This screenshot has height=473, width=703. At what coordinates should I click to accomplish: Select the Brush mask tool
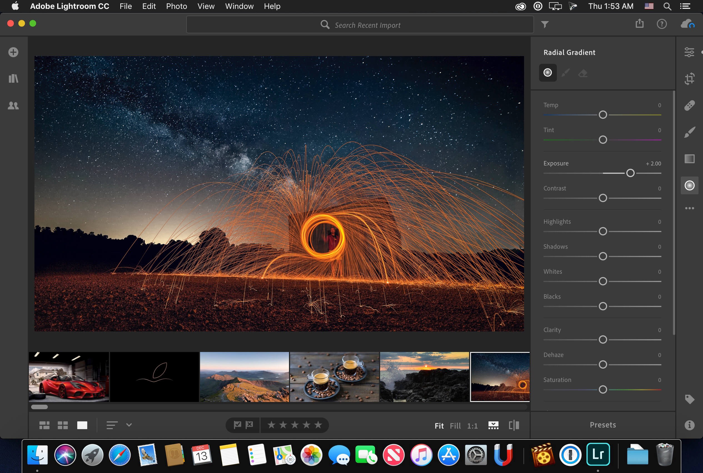[565, 73]
